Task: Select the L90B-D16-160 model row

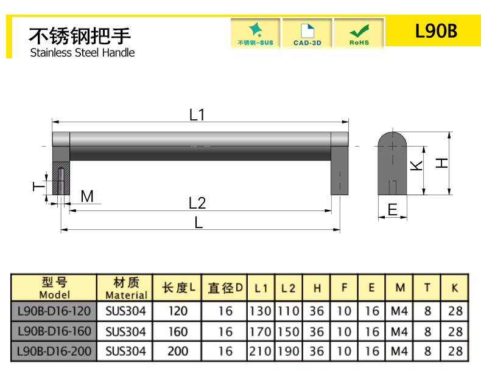Action: (54, 331)
